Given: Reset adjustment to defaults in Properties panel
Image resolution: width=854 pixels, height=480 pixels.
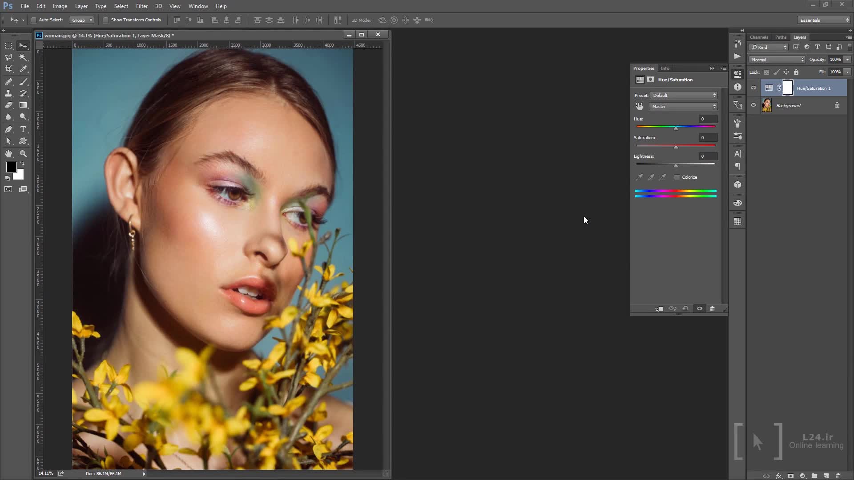Looking at the screenshot, I should click(x=685, y=309).
